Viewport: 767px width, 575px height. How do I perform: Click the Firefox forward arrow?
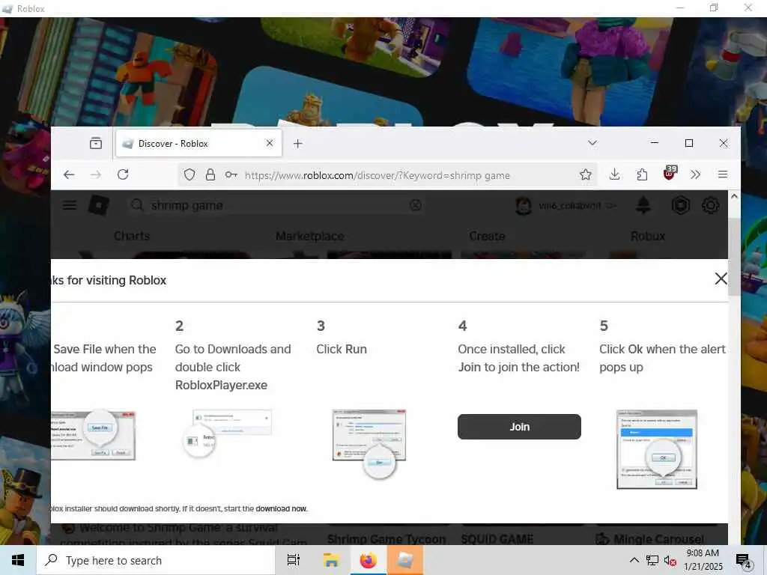point(96,174)
